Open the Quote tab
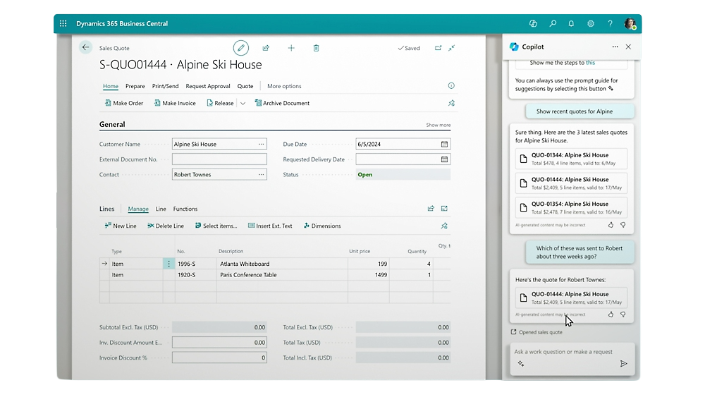Image resolution: width=705 pixels, height=397 pixels. coord(245,86)
